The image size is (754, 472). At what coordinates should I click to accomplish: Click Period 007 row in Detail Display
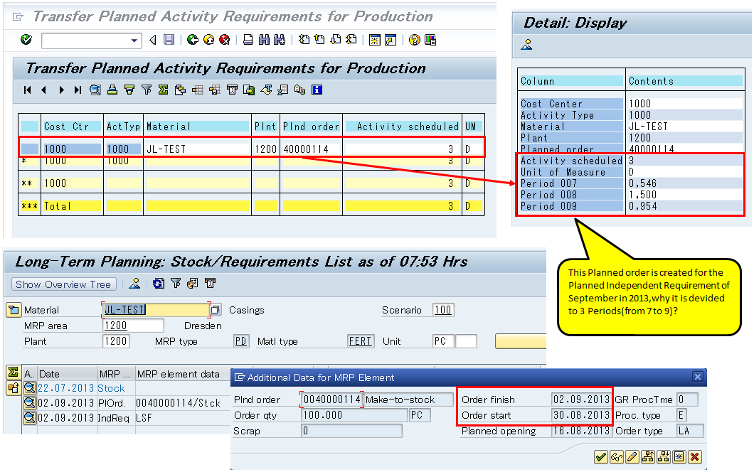pyautogui.click(x=631, y=183)
